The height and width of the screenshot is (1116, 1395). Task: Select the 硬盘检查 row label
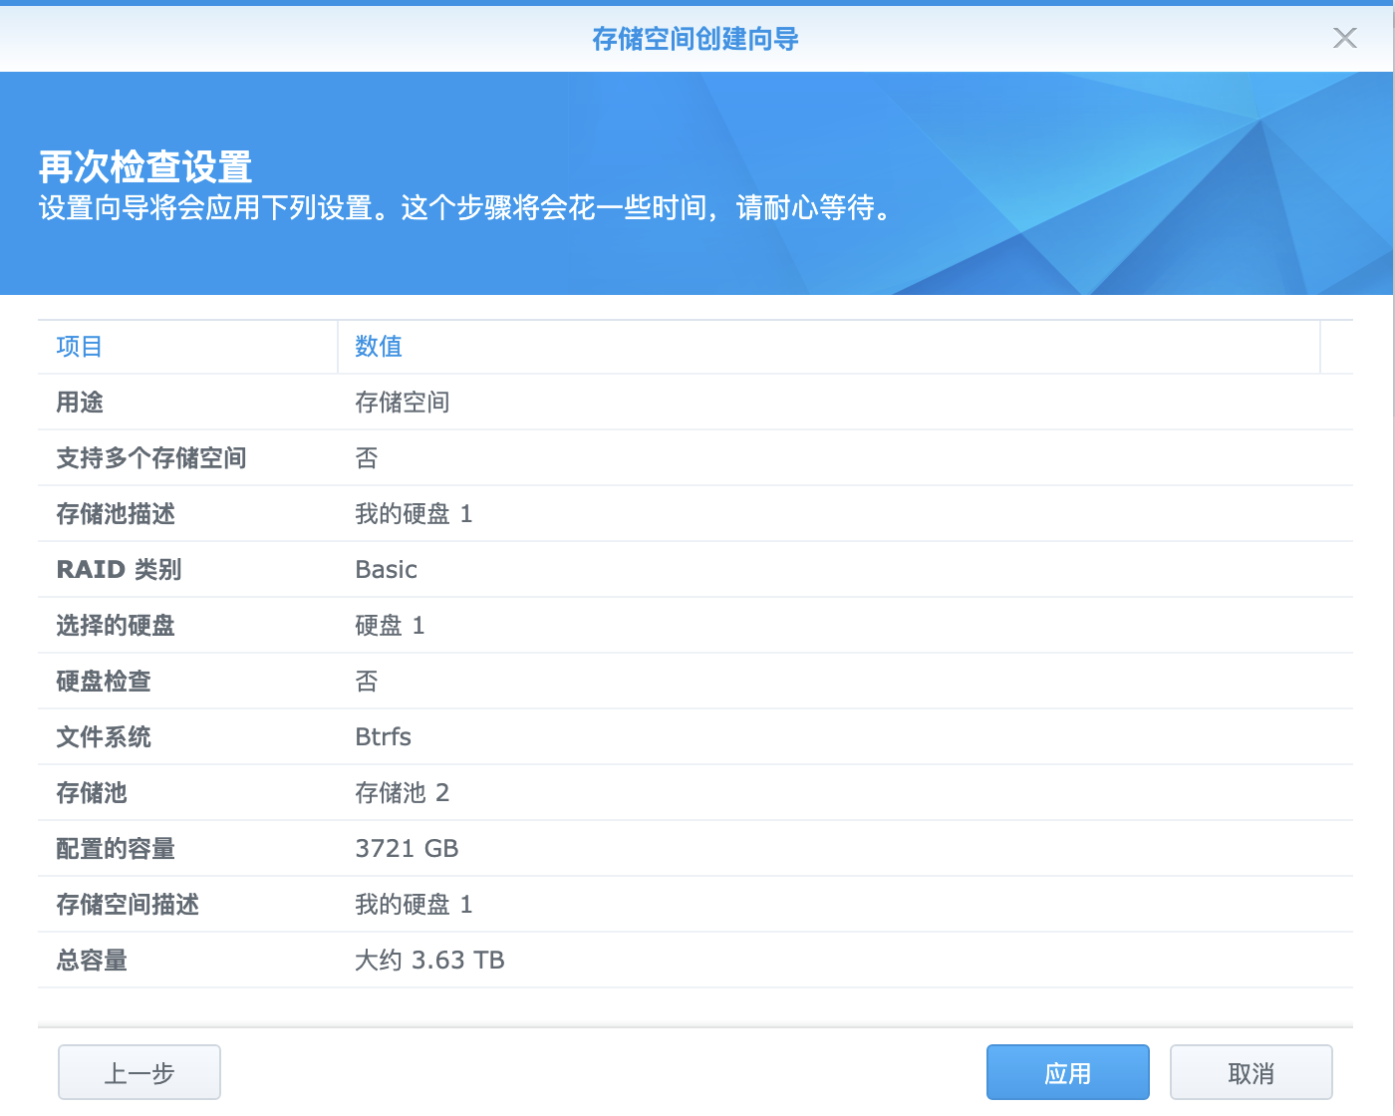[104, 682]
